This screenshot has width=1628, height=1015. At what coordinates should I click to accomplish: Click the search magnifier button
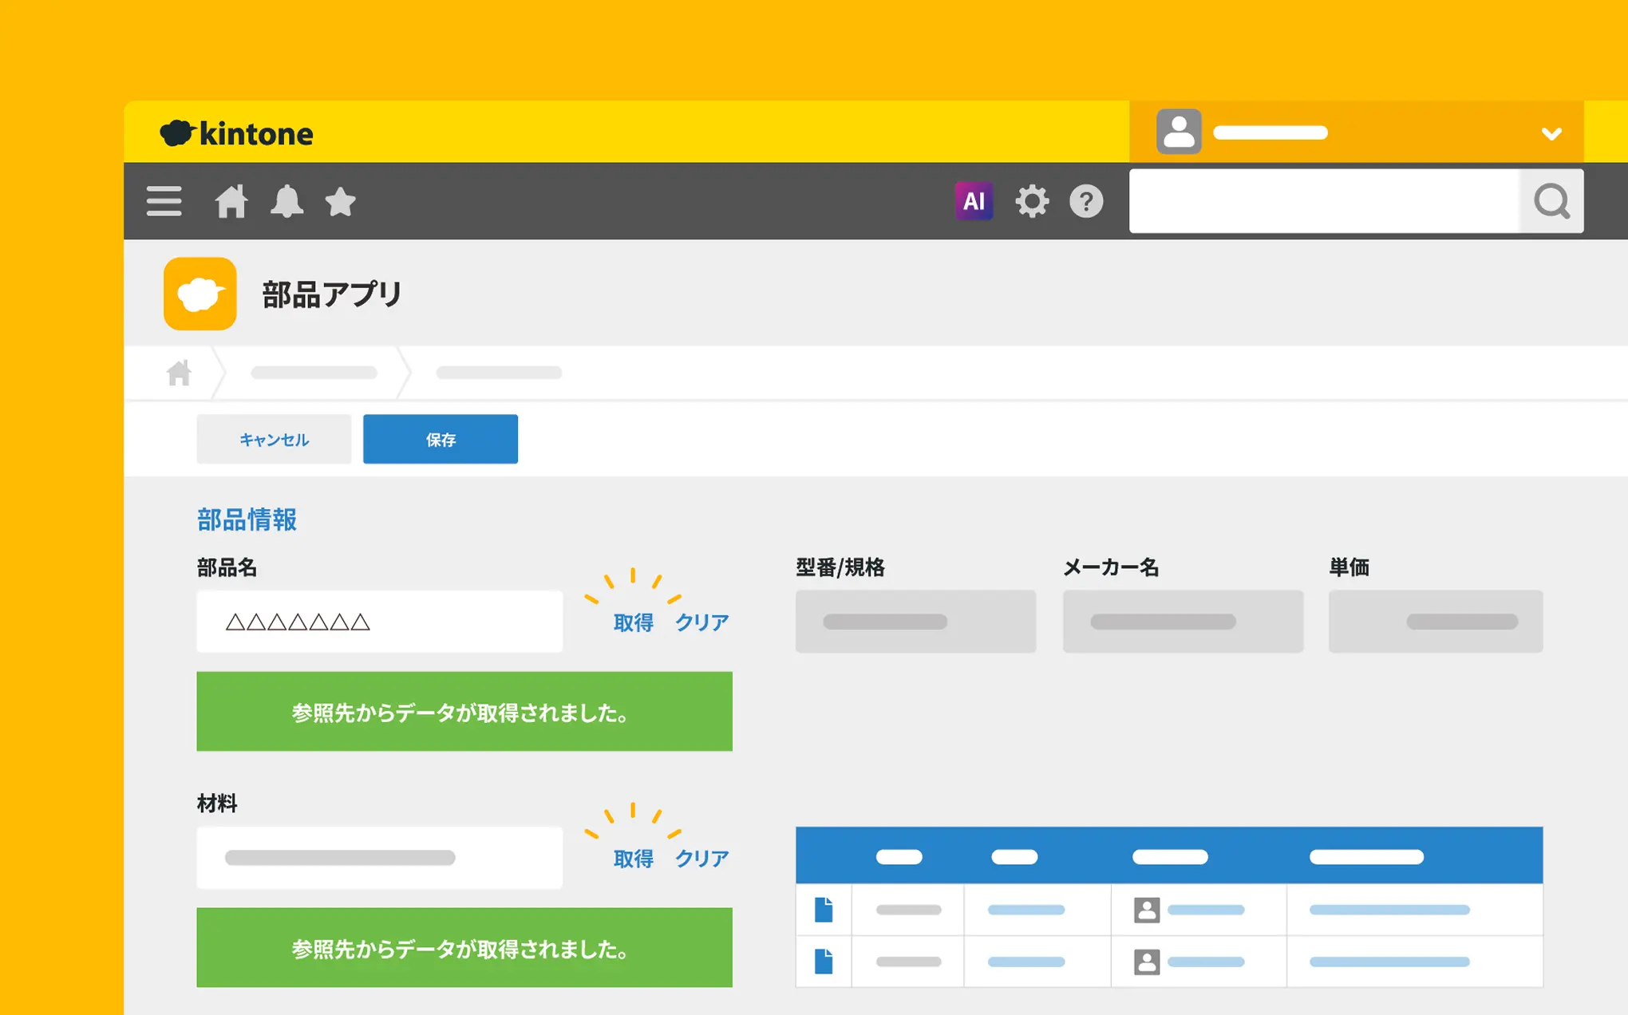(1551, 201)
